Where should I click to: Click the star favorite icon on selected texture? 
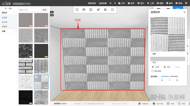pos(36,77)
